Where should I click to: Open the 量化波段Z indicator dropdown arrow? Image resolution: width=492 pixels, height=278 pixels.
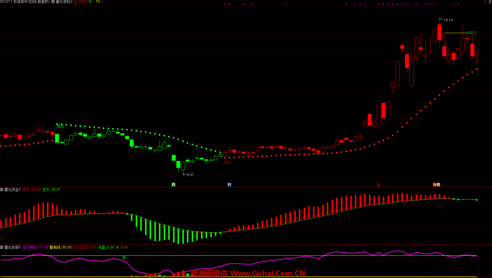point(53,2)
